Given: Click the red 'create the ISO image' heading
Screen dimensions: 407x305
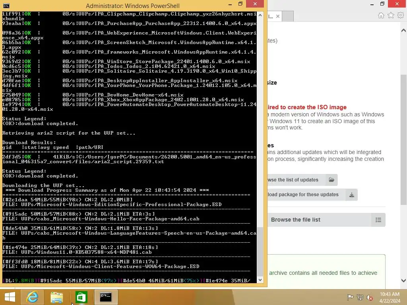Looking at the screenshot, I should click(307, 107).
